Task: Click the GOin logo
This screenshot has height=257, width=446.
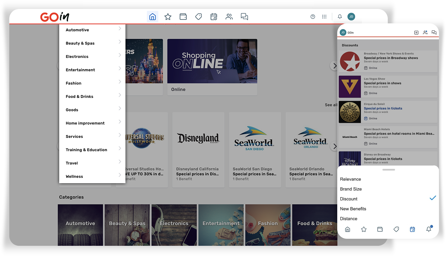Action: point(55,17)
